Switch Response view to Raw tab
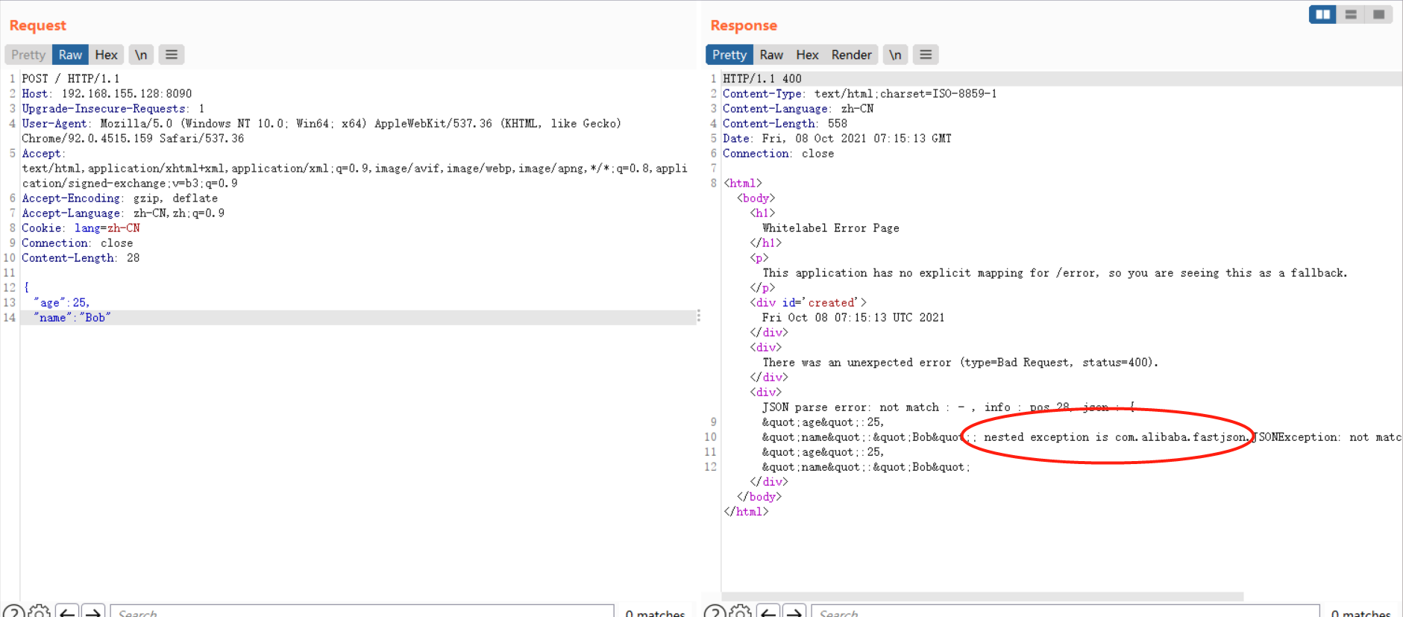This screenshot has height=617, width=1403. point(771,54)
